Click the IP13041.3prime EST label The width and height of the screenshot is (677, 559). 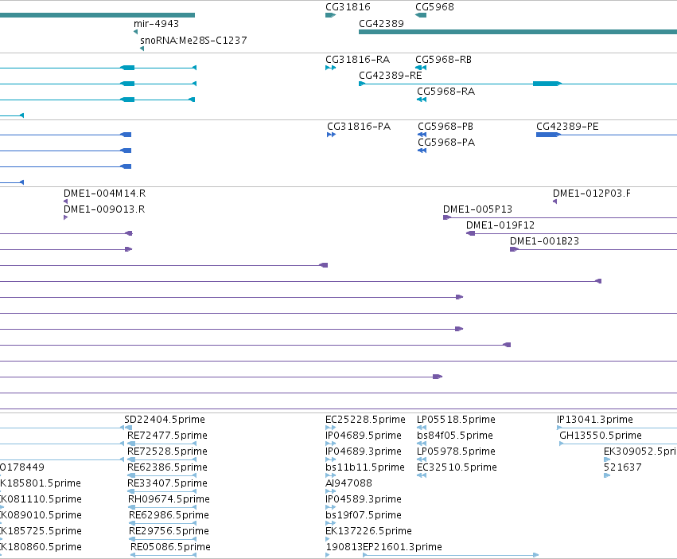[x=594, y=420]
